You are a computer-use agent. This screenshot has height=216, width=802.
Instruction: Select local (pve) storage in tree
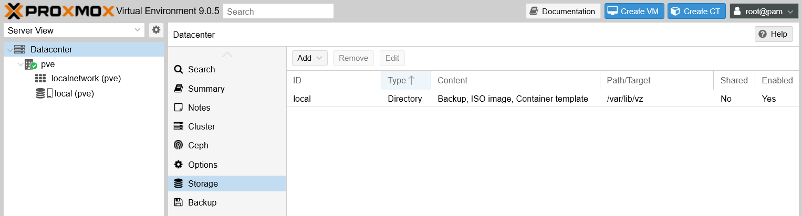coord(74,93)
